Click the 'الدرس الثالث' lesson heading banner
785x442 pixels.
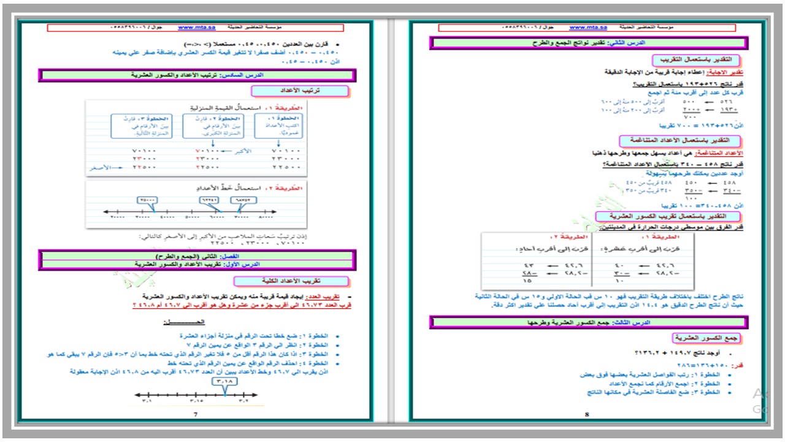pos(588,322)
